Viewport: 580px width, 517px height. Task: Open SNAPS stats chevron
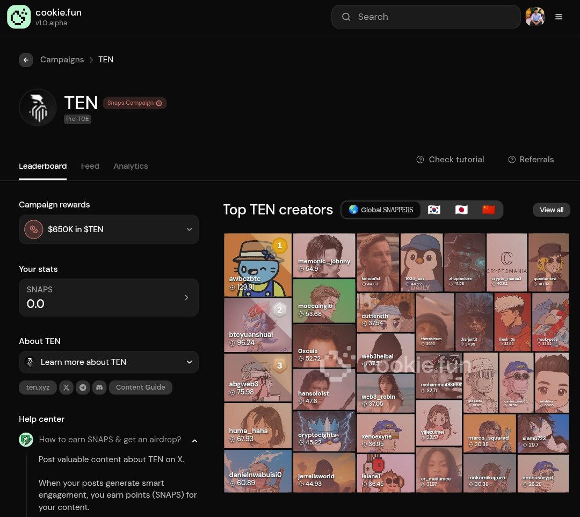pos(186,298)
